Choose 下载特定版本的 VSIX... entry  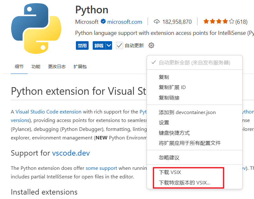pyautogui.click(x=195, y=183)
